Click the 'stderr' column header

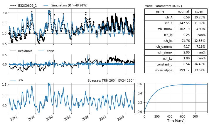[x=199, y=11]
